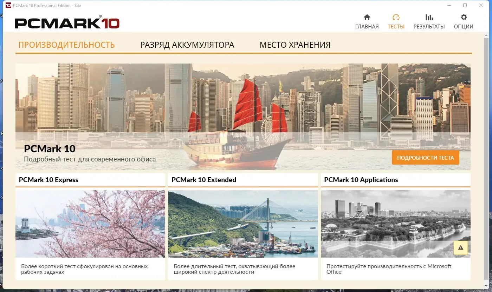Select the Тесты gauge icon

(x=396, y=17)
